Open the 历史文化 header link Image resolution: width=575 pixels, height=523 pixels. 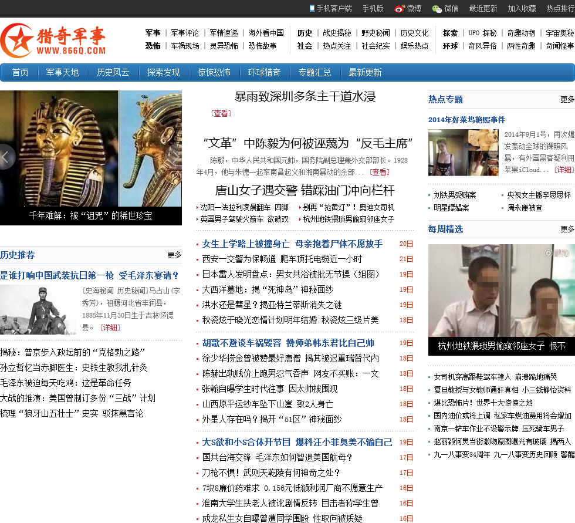(414, 33)
